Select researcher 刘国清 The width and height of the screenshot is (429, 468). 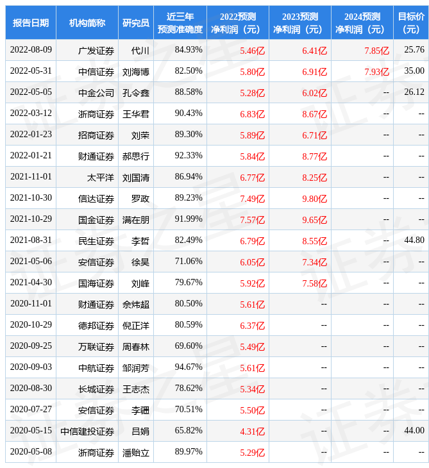[136, 178]
